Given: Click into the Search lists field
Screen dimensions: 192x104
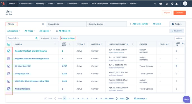Looking at the screenshot, I should coord(21,38).
